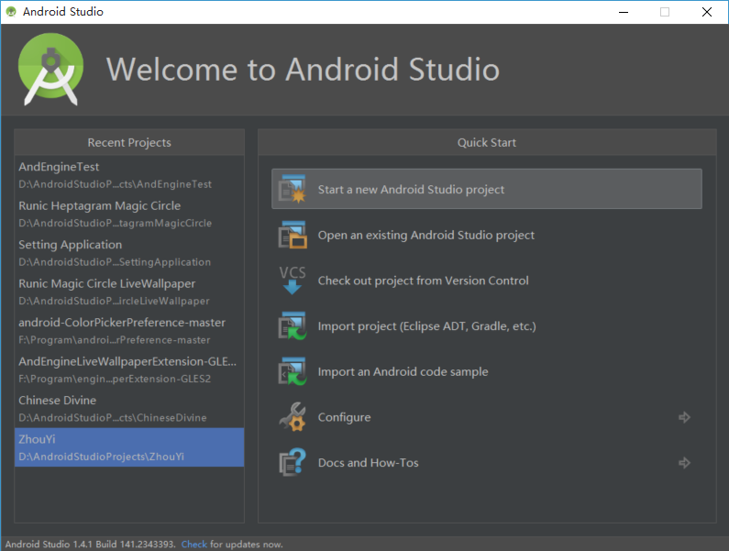Open recent project AndEngineTest
This screenshot has width=729, height=551.
[129, 175]
